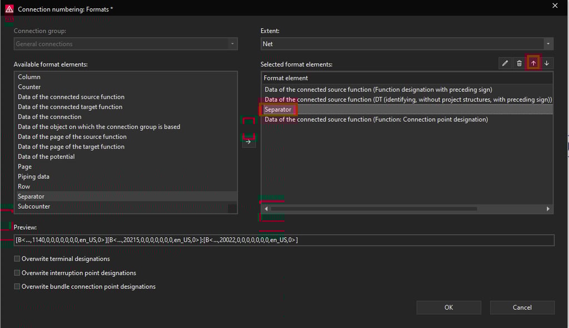Screen dimensions: 569x328
Task: Select the DT identifying row in selected elements
Action: (407, 100)
